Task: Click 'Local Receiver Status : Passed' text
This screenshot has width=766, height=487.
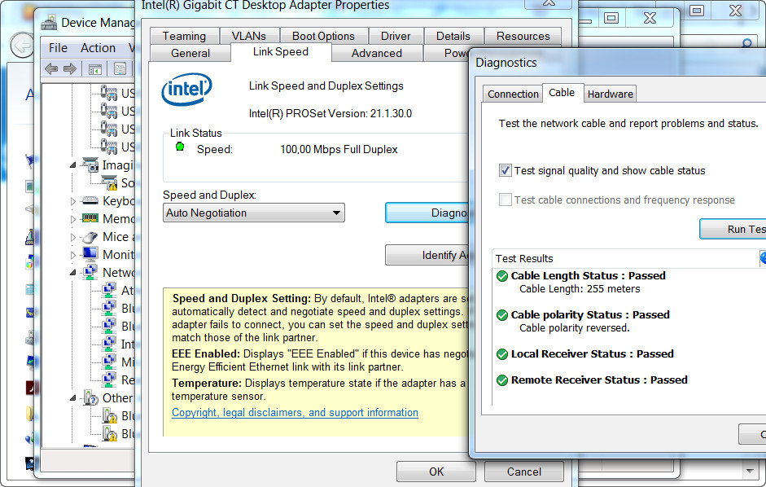Action: point(592,353)
